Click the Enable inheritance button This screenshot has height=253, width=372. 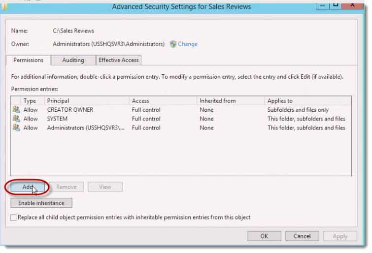41,203
